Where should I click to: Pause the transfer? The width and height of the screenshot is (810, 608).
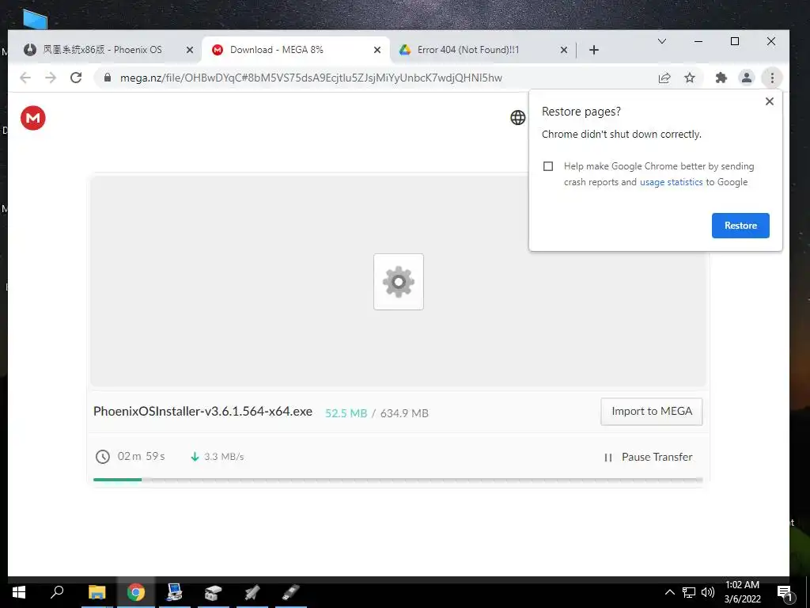click(649, 457)
